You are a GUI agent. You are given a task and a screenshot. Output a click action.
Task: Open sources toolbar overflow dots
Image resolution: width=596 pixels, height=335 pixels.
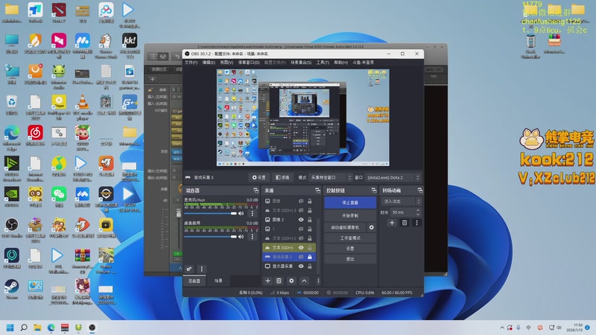click(318, 281)
